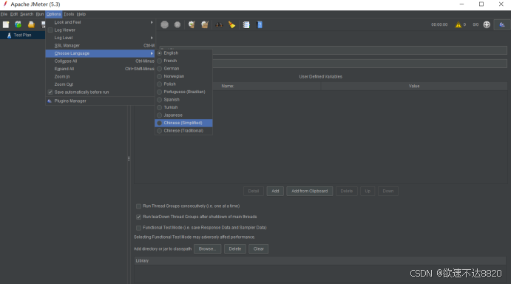
Task: Click the Down button
Action: (388, 191)
